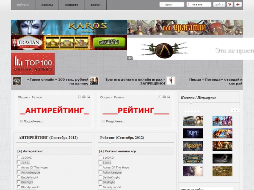Screen dimensions: 254x190
Task: Click the ВРАЩАТЬ! button on Travian banner
Action: (x=109, y=43)
